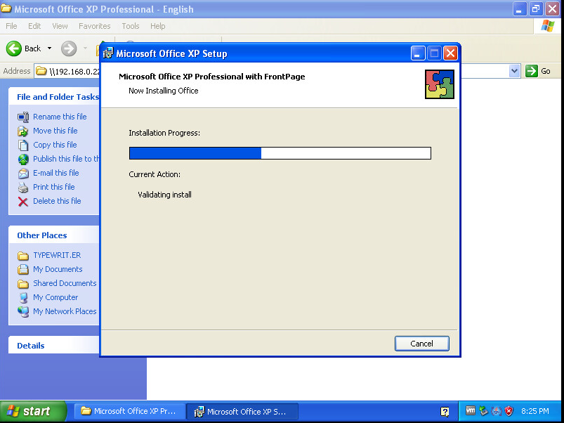564x423 pixels.
Task: Click the Safely Remove Hardware tray icon
Action: tap(483, 411)
